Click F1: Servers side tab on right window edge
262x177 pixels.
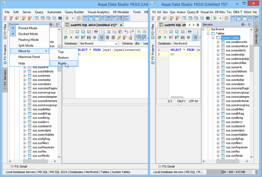coord(256,35)
